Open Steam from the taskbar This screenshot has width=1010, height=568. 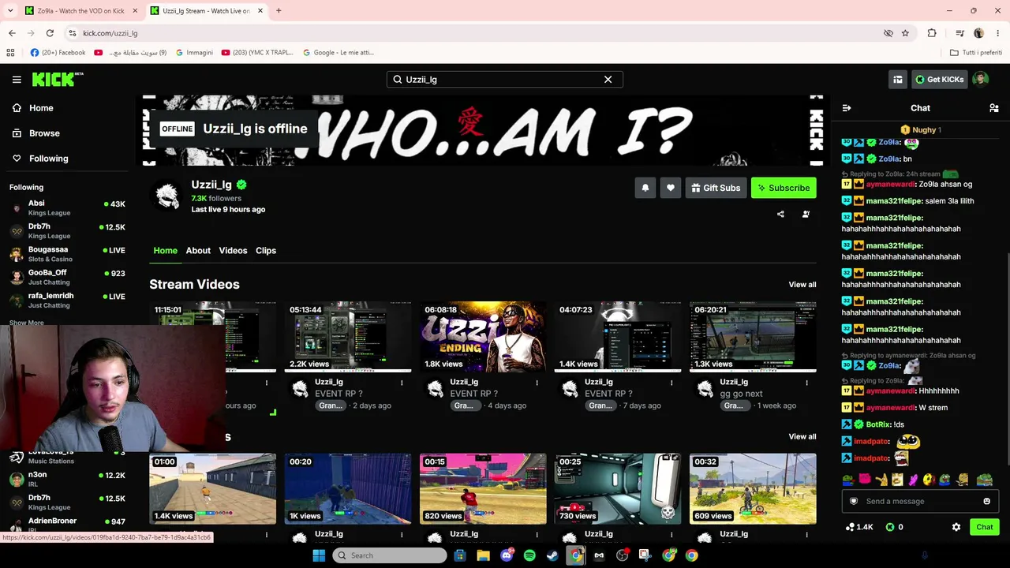coord(552,555)
